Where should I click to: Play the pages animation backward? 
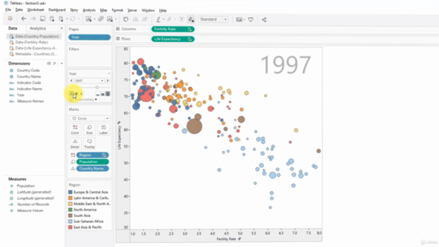71,94
